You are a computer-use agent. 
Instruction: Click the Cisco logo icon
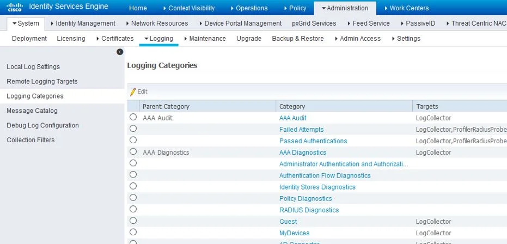(x=15, y=7)
